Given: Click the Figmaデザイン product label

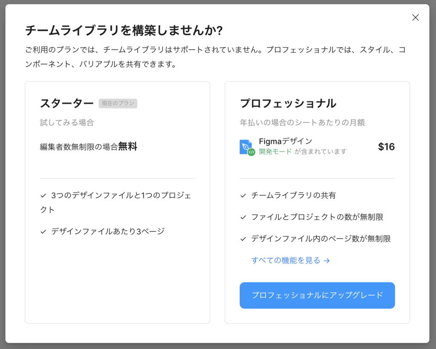Looking at the screenshot, I should coord(285,142).
